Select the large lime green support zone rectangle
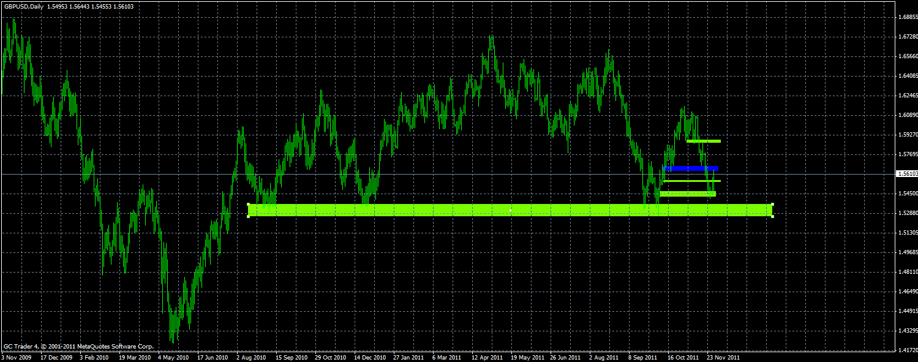Viewport: 918px width, 362px height. (x=510, y=210)
